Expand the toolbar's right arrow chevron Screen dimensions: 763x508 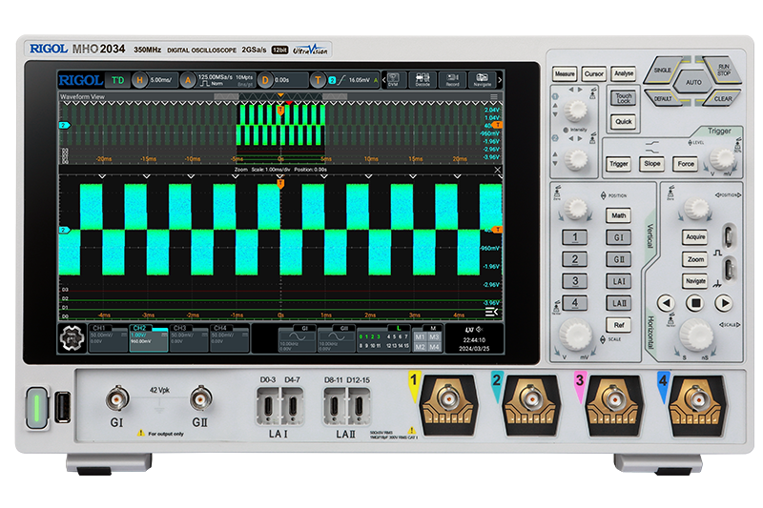[x=499, y=80]
